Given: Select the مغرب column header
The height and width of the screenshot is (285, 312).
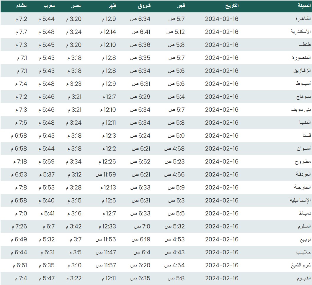Looking at the screenshot, I should (49, 6).
